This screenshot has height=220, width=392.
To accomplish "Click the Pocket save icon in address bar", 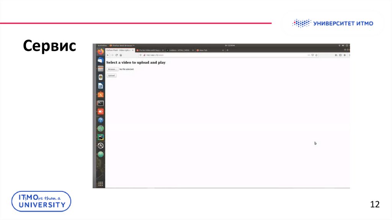I will pos(312,55).
